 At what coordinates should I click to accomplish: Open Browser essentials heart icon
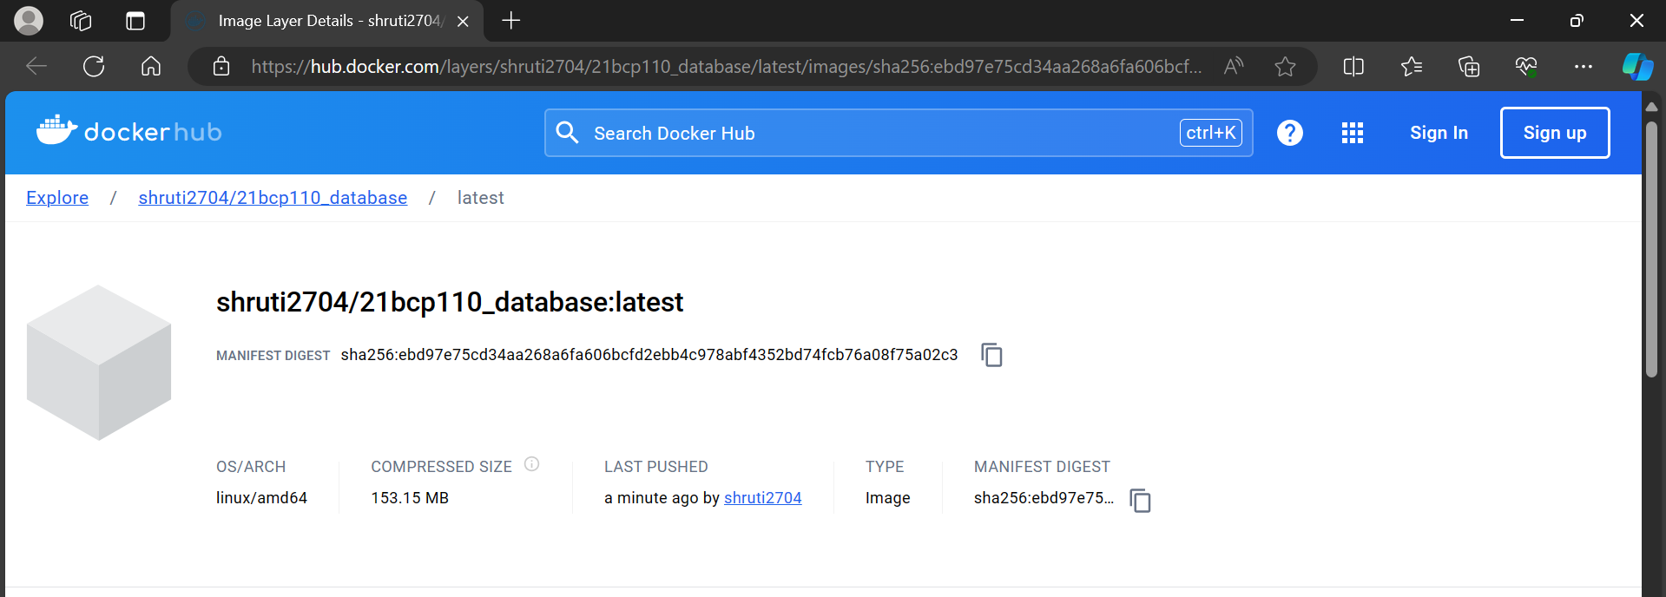click(1526, 66)
